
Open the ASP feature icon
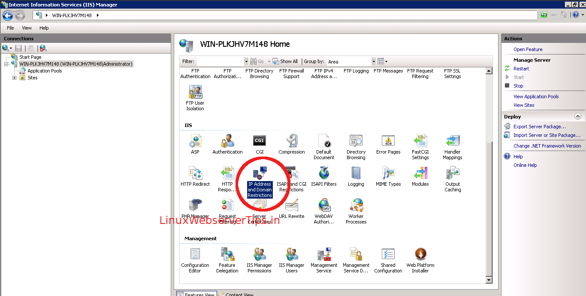pos(195,144)
